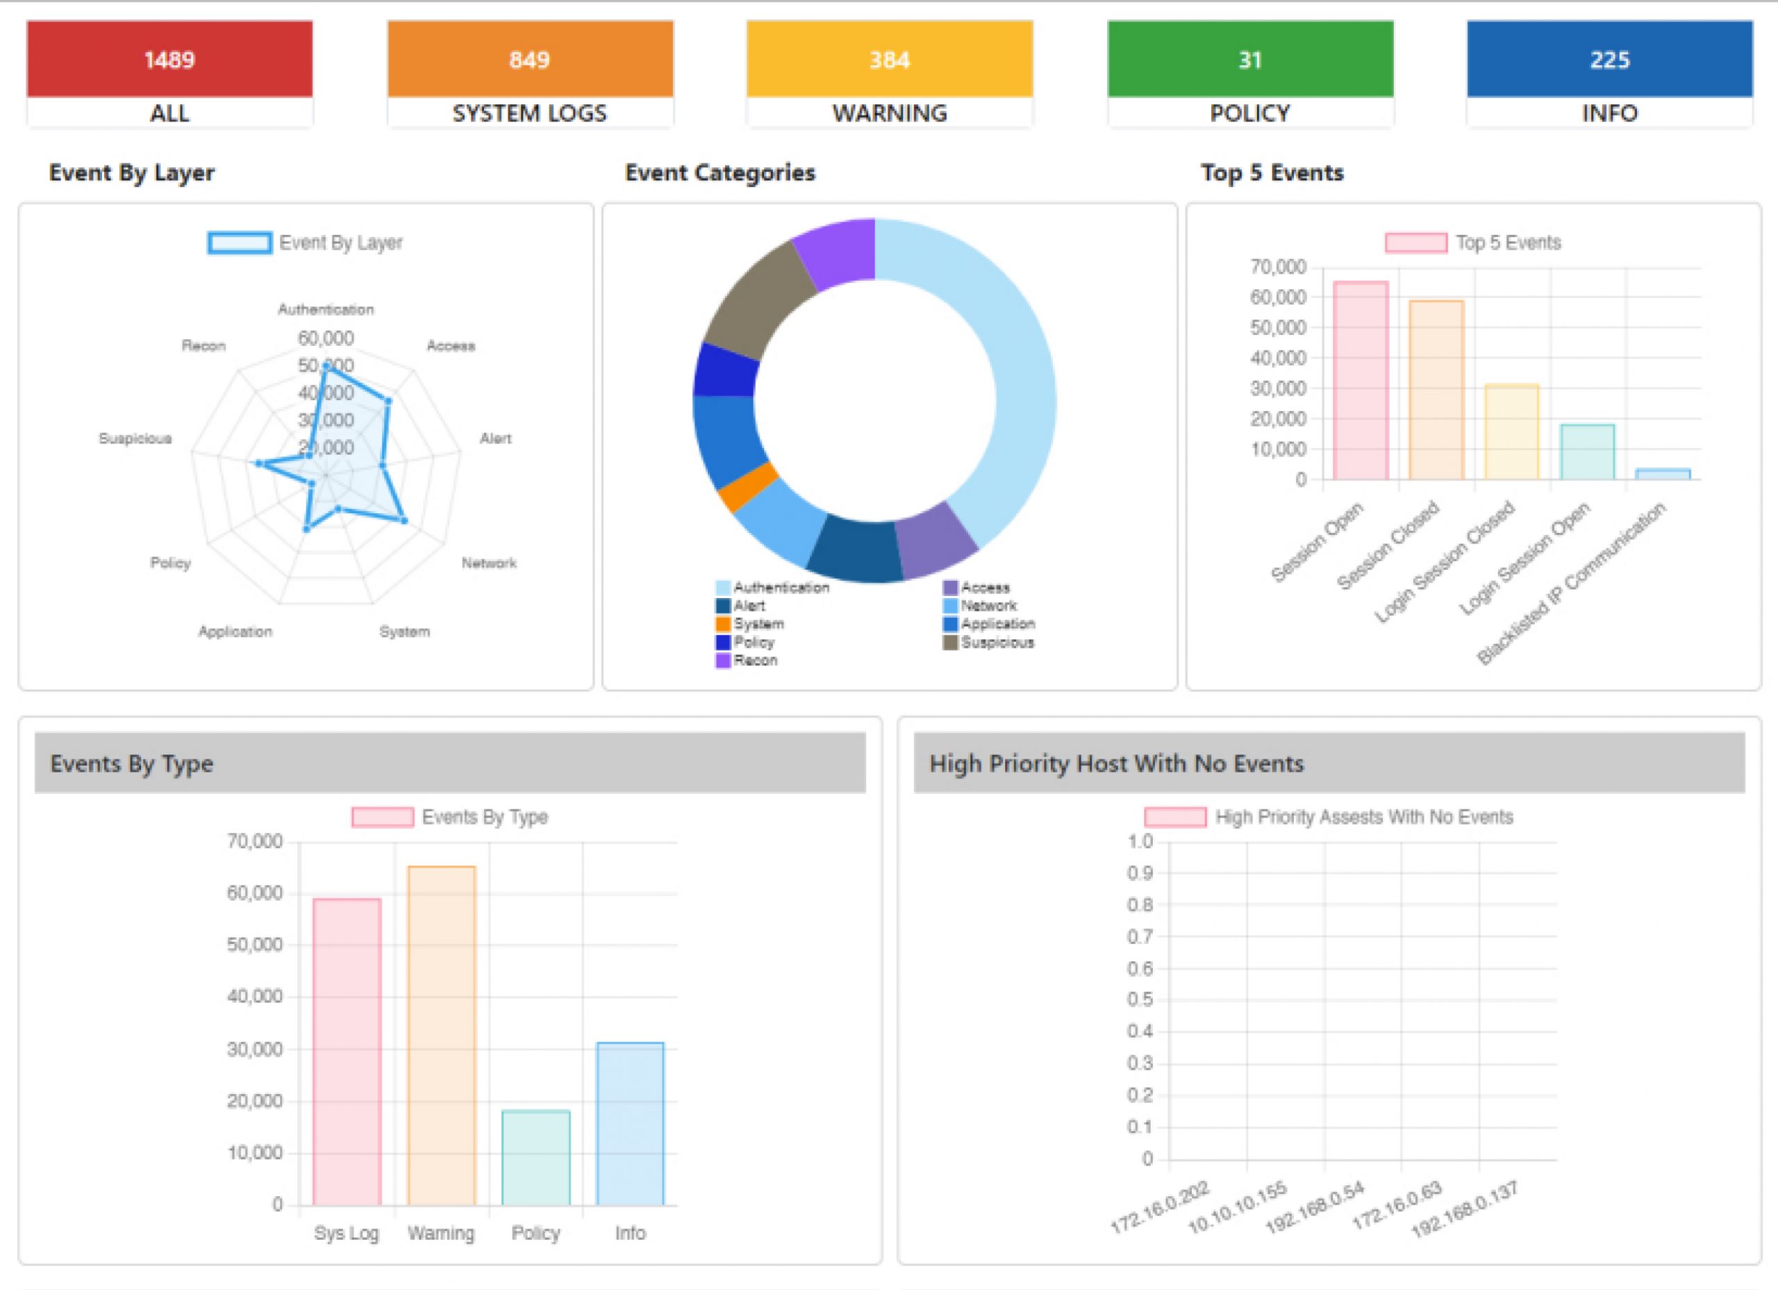Viewport: 1778px width, 1290px height.
Task: Select the Warning bar in Events By Type
Action: tap(441, 1036)
